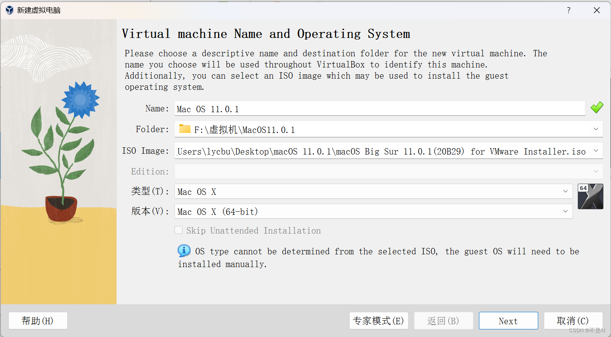Close the new virtual machine dialog
Viewport: 611px width, 337px height.
[x=597, y=10]
